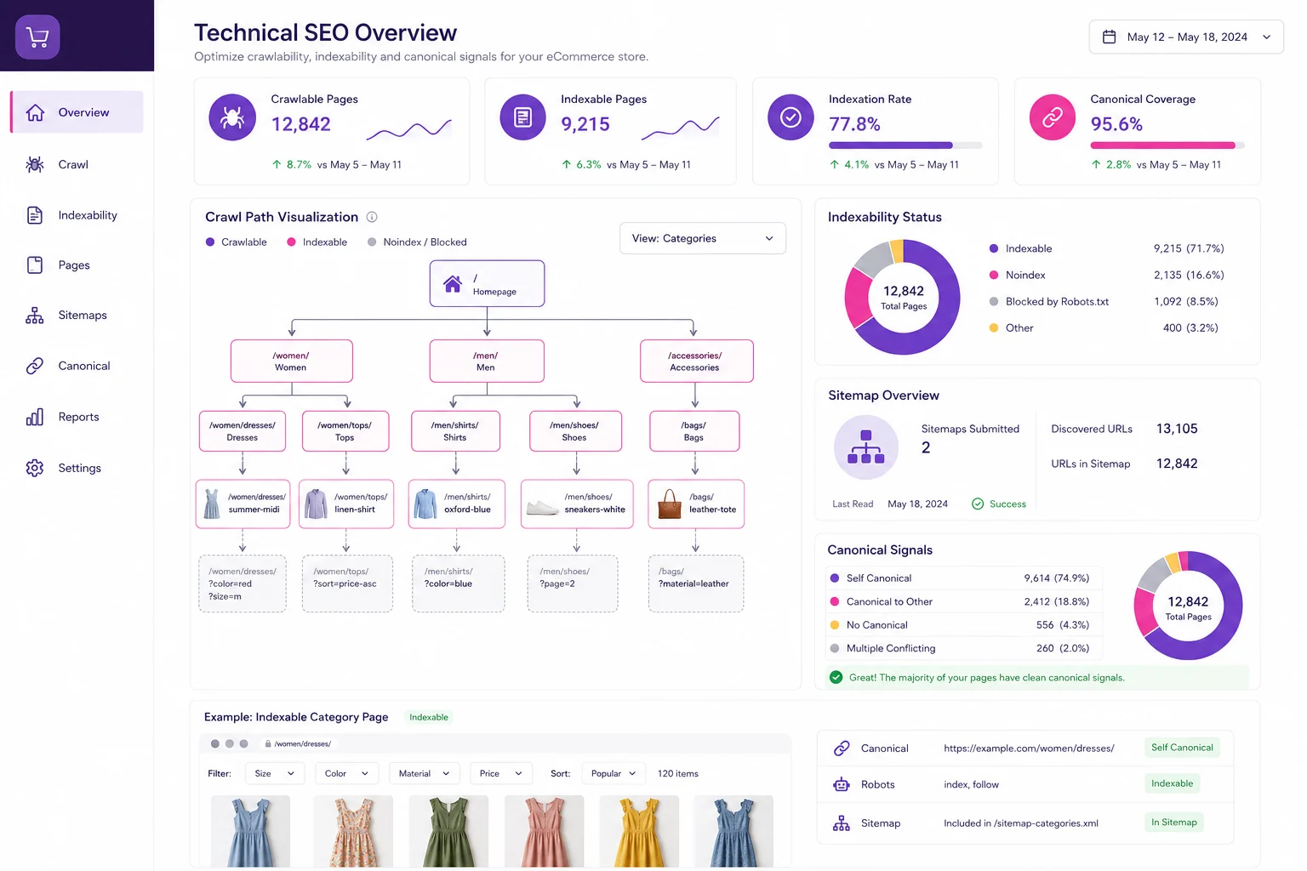The image size is (1307, 871).
Task: Open the Popular sort dropdown
Action: point(614,773)
